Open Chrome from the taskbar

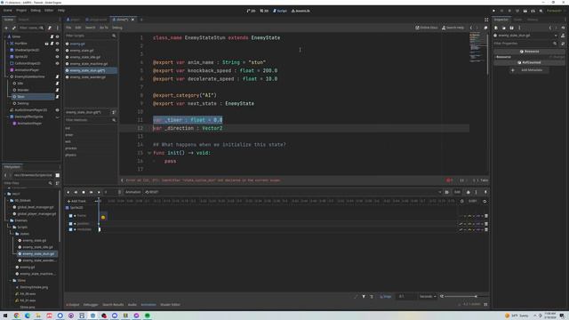16,316
